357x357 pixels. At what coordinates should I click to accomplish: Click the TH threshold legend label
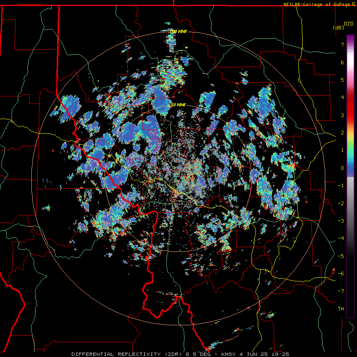pyautogui.click(x=341, y=309)
